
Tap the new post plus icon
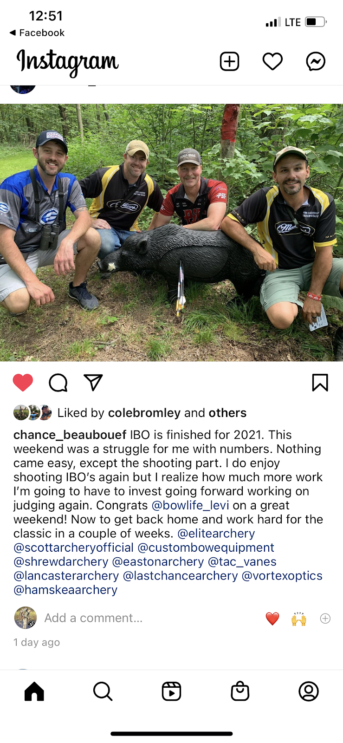[x=229, y=61]
